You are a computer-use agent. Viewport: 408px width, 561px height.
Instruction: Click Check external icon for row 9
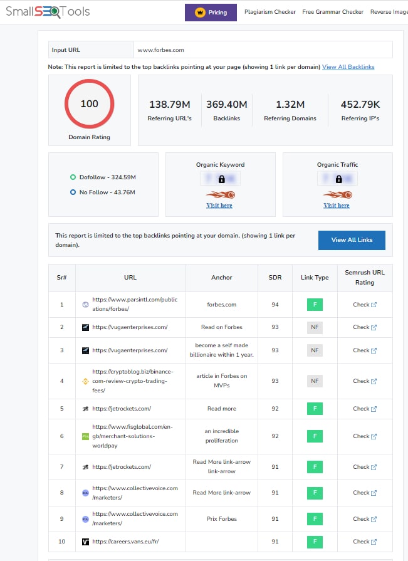click(374, 519)
